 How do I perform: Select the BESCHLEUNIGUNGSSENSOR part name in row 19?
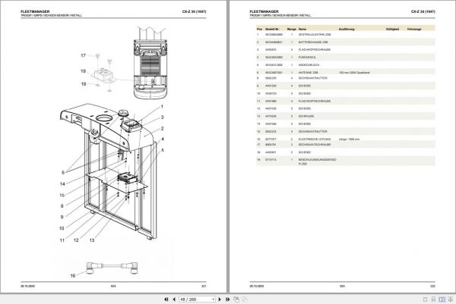pos(317,161)
